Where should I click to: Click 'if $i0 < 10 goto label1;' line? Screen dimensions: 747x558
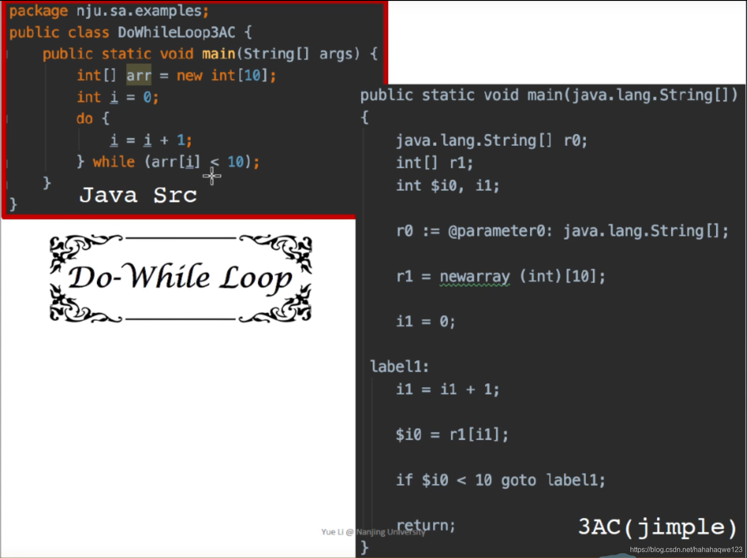click(x=500, y=480)
